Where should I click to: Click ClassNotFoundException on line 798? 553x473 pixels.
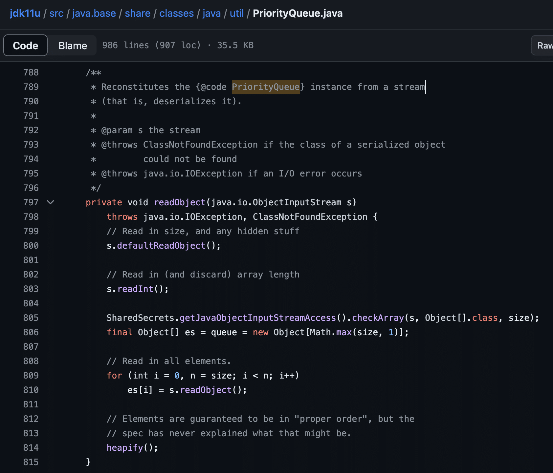[x=310, y=216]
